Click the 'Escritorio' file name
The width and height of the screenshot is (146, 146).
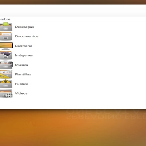24,46
